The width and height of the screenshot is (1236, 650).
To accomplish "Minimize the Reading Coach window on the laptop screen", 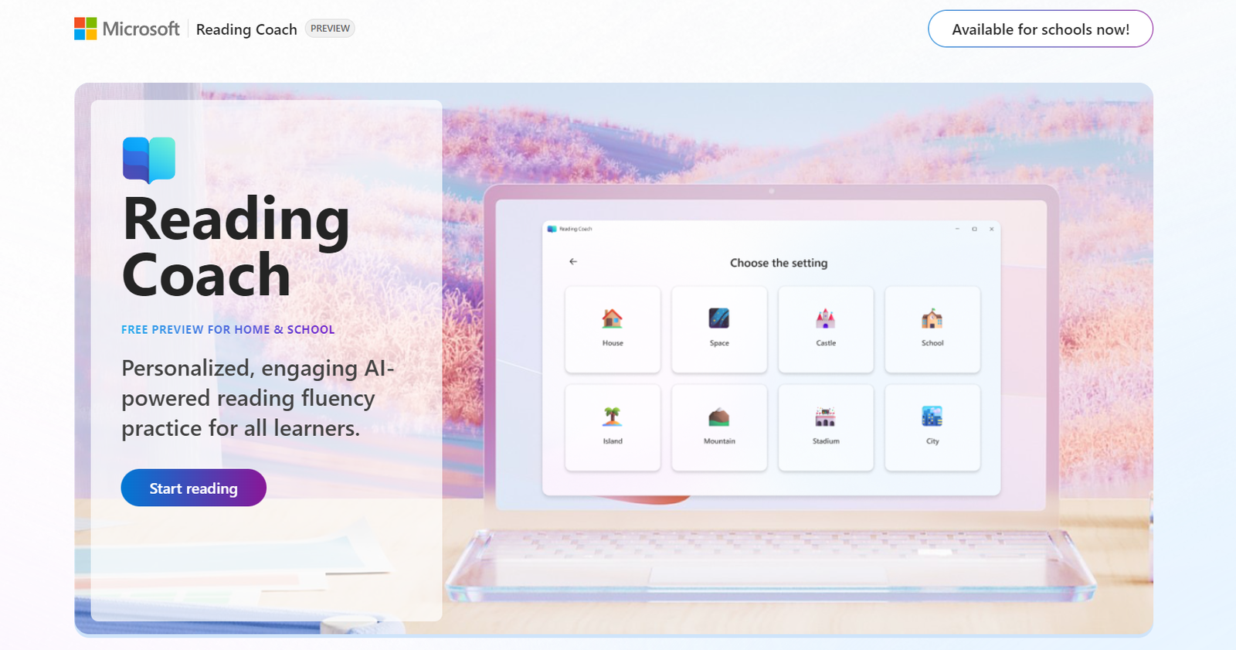I will pos(957,229).
